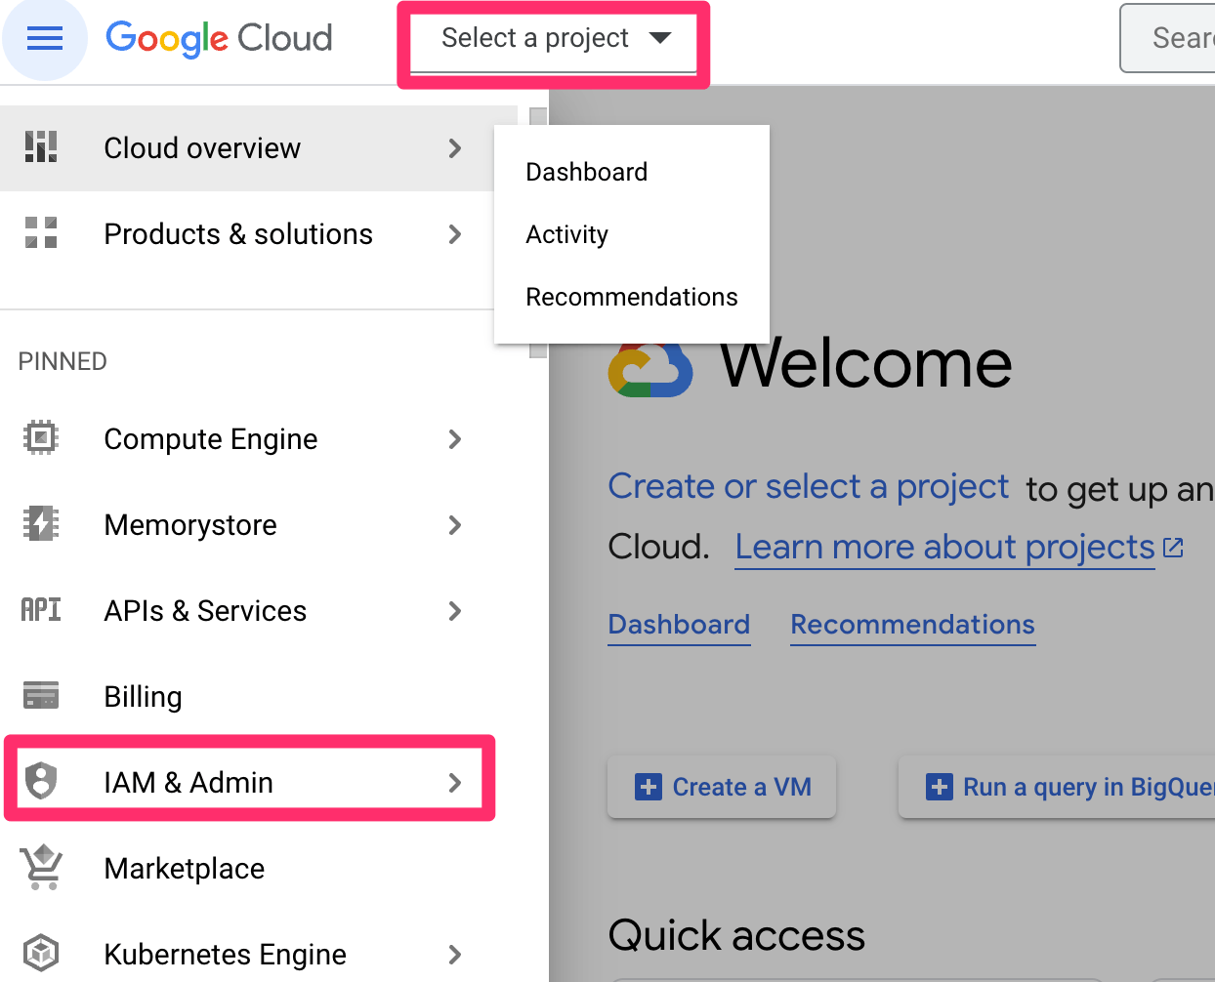This screenshot has height=982, width=1215.
Task: Expand the Products & solutions chevron
Action: [x=454, y=234]
